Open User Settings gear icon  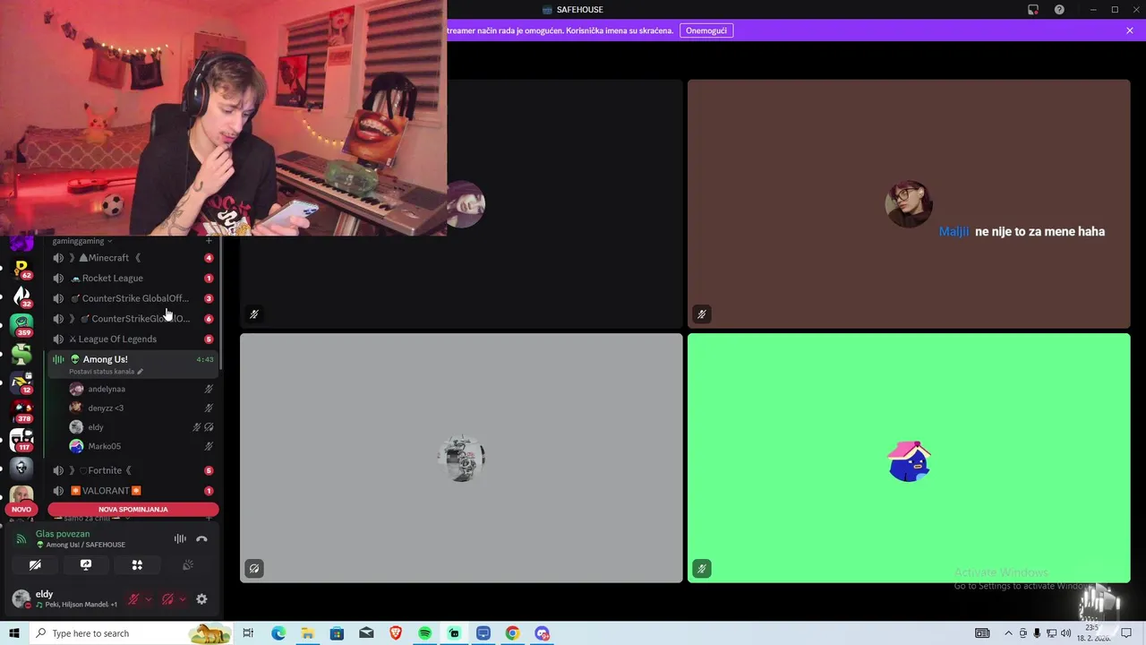coord(201,599)
